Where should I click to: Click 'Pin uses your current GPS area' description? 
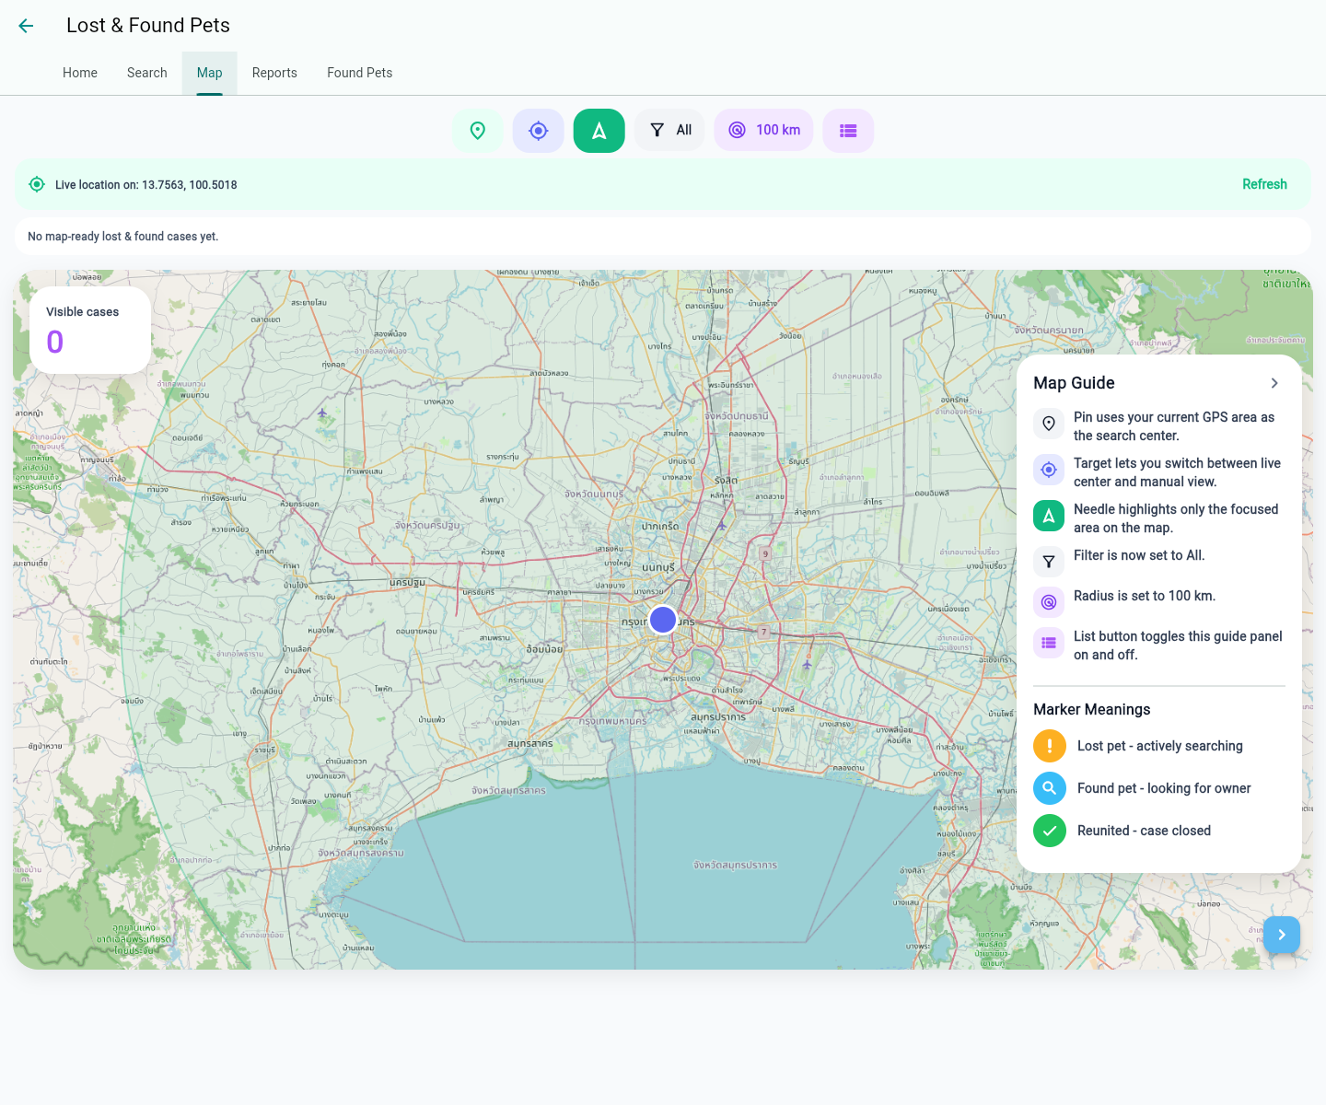[1174, 426]
